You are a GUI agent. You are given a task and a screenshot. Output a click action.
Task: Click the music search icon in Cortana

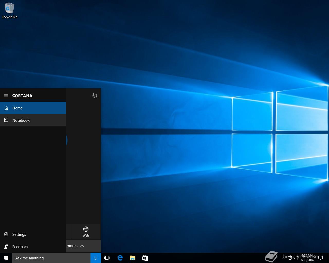95,96
